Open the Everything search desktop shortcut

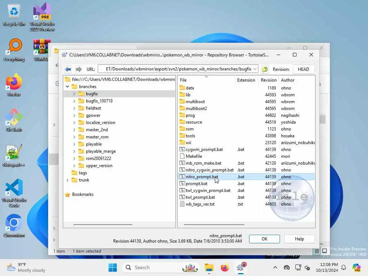(14, 50)
